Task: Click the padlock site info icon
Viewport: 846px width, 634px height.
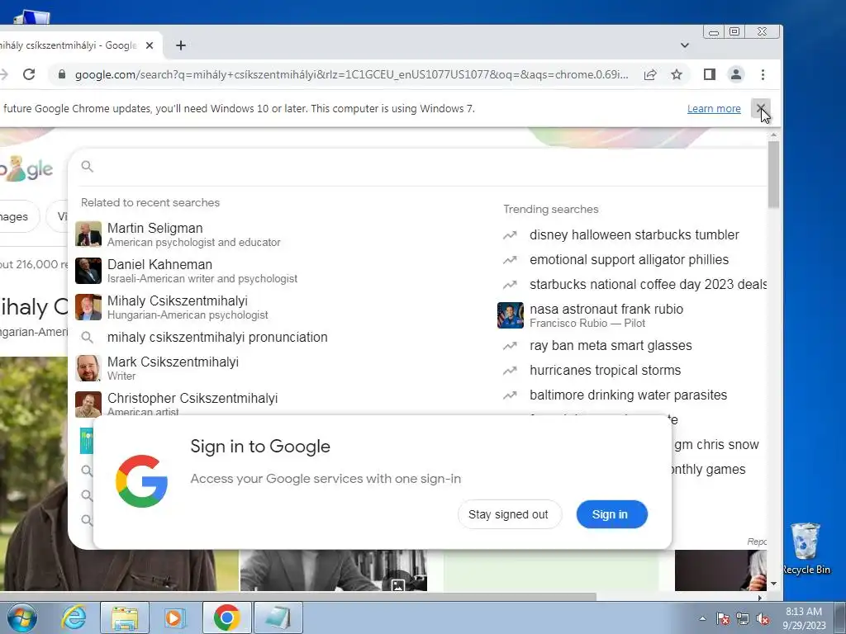Action: pos(61,74)
